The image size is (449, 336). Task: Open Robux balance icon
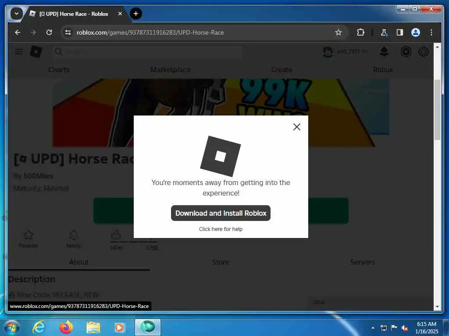click(x=406, y=52)
